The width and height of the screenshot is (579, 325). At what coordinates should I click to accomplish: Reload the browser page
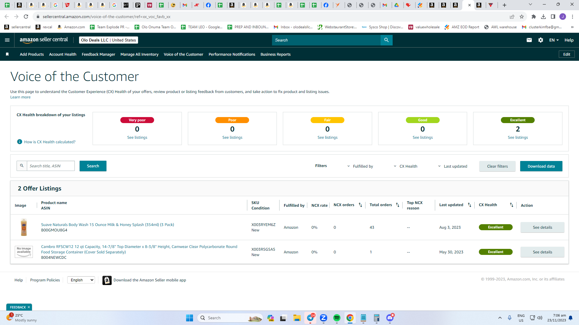(x=26, y=17)
